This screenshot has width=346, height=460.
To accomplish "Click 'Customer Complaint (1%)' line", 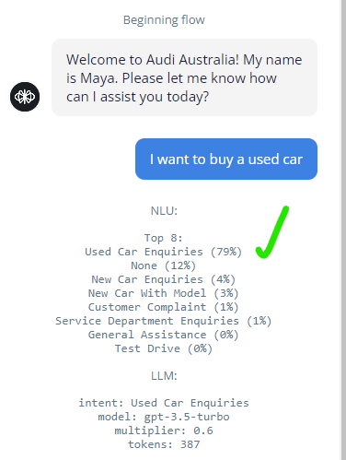I will 164,307.
